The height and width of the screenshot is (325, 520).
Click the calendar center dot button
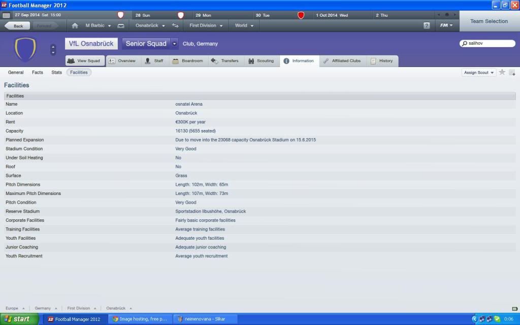[447, 15]
